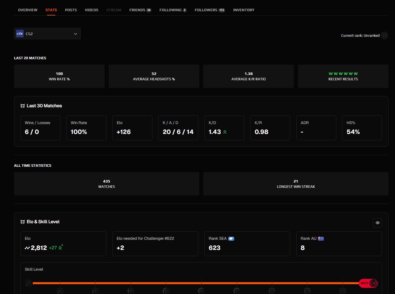Click the rank ladder icon beside Unranked
Screen dimensions: 395x294
click(x=385, y=35)
